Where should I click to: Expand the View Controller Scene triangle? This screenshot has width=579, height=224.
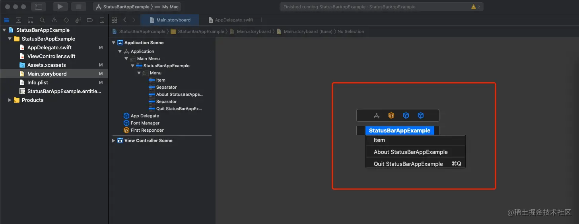(x=114, y=140)
